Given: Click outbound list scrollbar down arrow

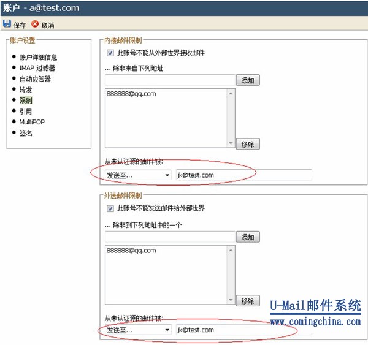Looking at the screenshot, I should click(231, 300).
